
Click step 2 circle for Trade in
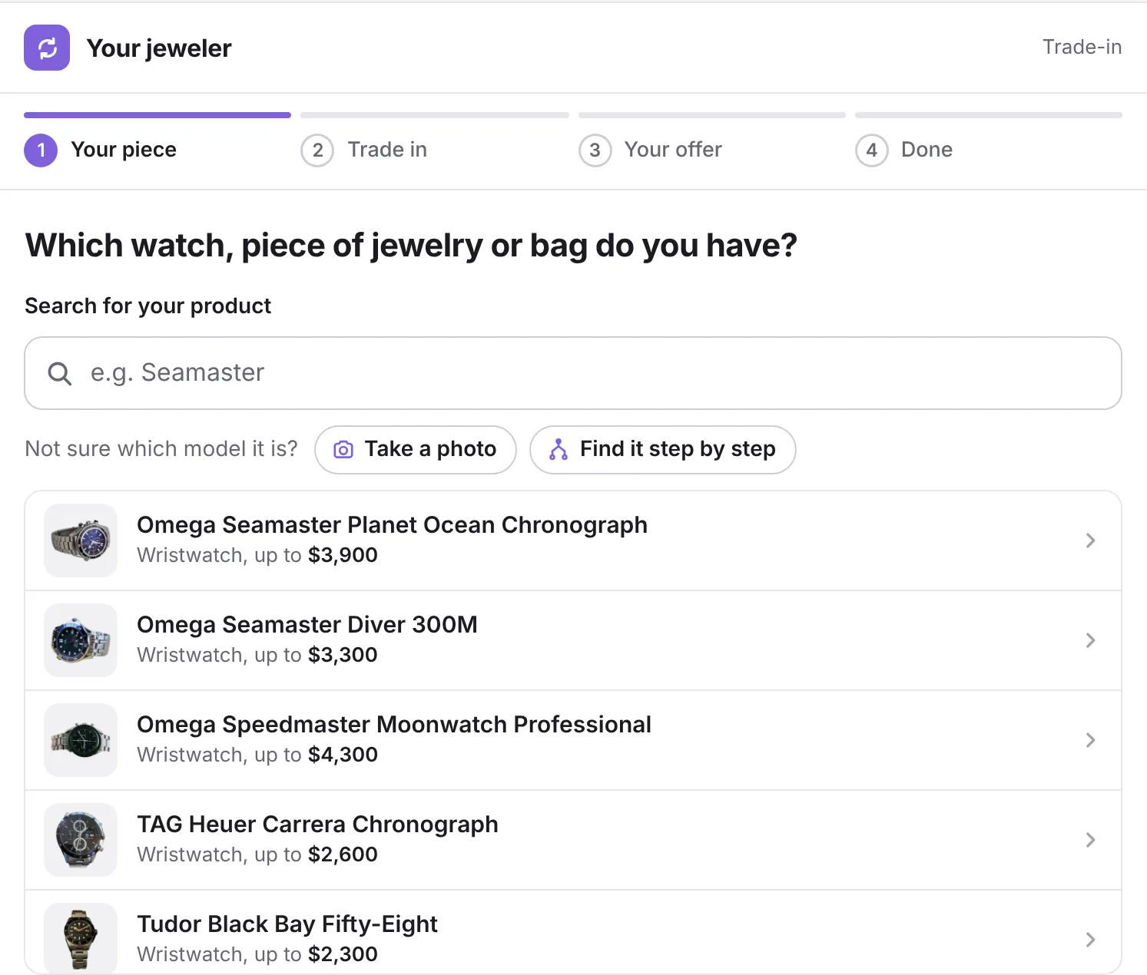(317, 150)
